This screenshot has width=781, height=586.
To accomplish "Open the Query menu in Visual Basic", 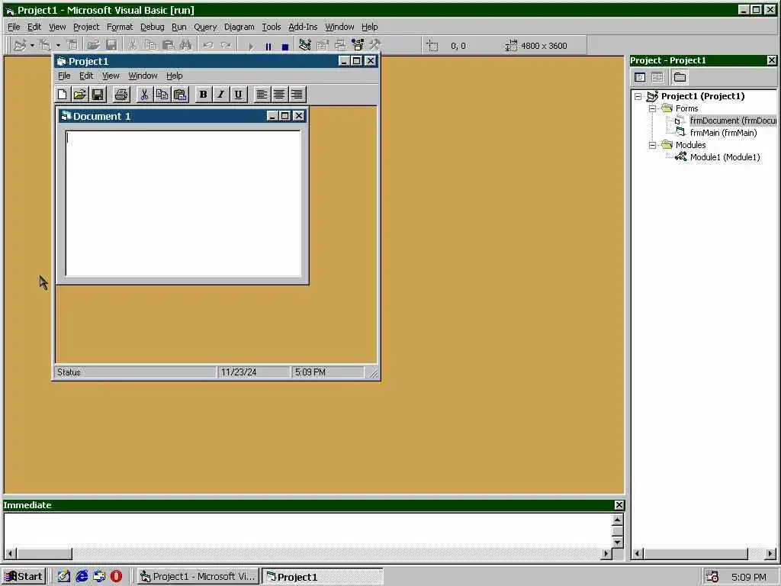I will (205, 27).
